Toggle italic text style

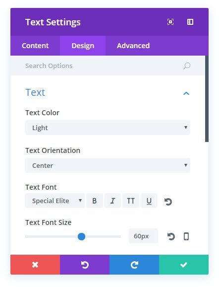coord(112,201)
